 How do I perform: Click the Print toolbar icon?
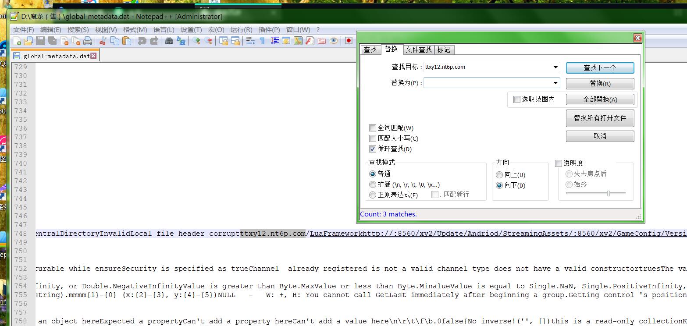click(88, 41)
